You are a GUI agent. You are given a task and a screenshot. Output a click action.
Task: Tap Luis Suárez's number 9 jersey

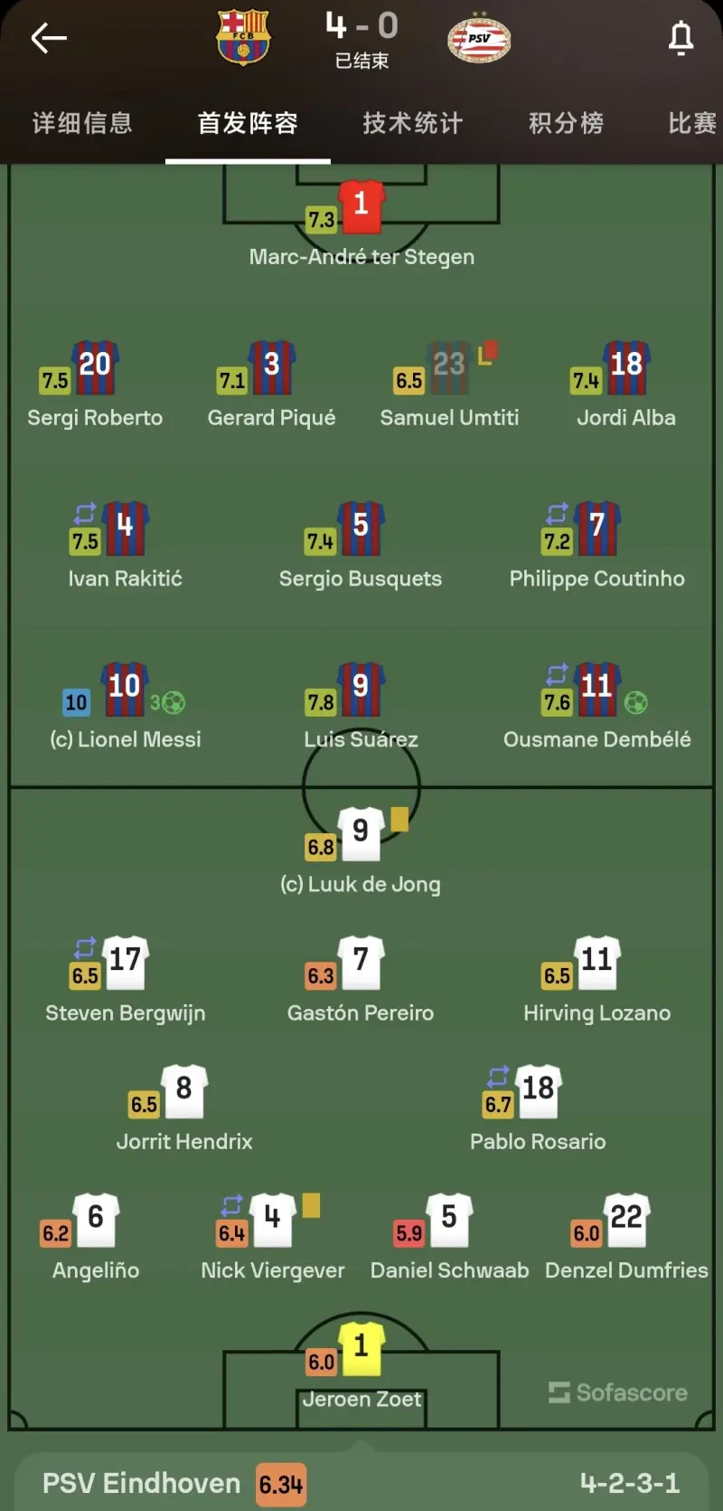361,688
